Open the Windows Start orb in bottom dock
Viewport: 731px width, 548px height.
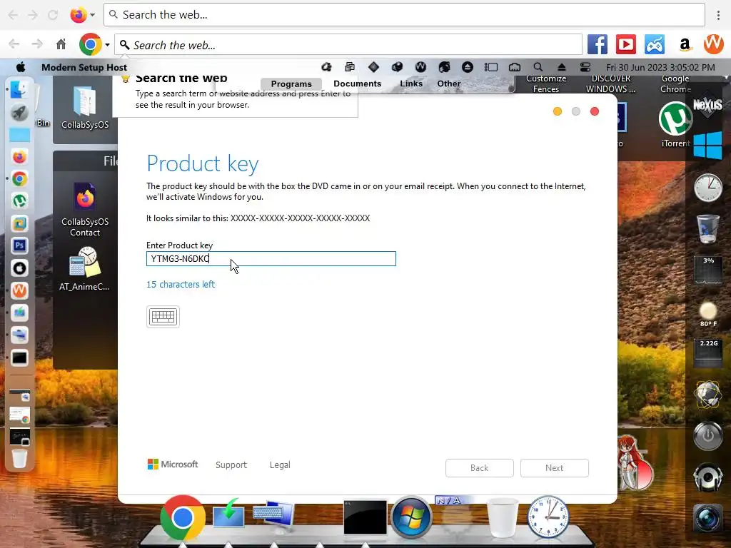pos(410,517)
